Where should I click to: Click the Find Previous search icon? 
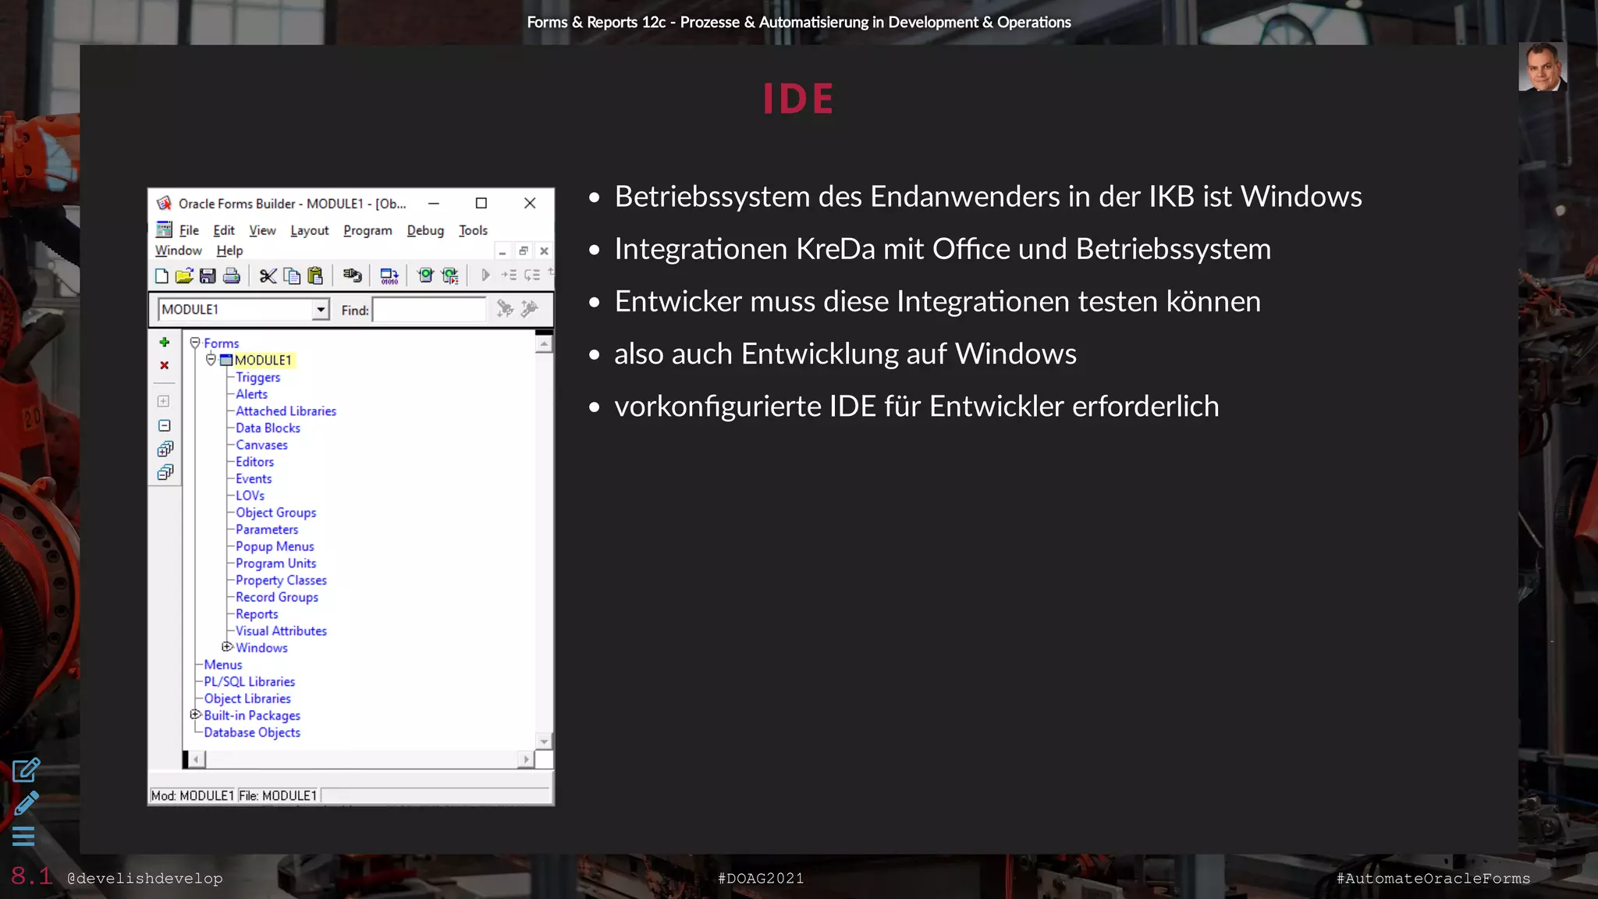[x=529, y=309]
